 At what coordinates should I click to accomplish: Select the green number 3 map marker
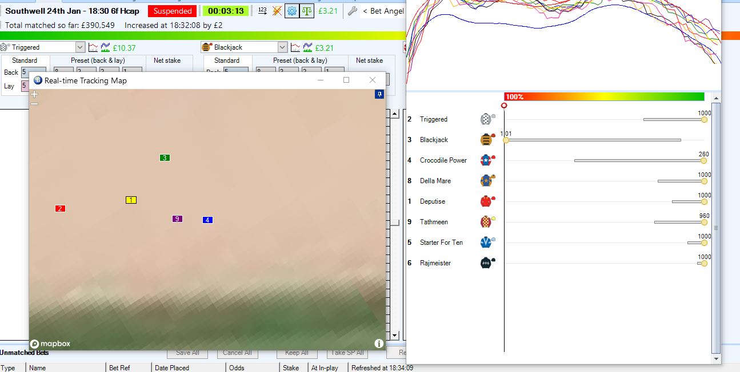(165, 157)
